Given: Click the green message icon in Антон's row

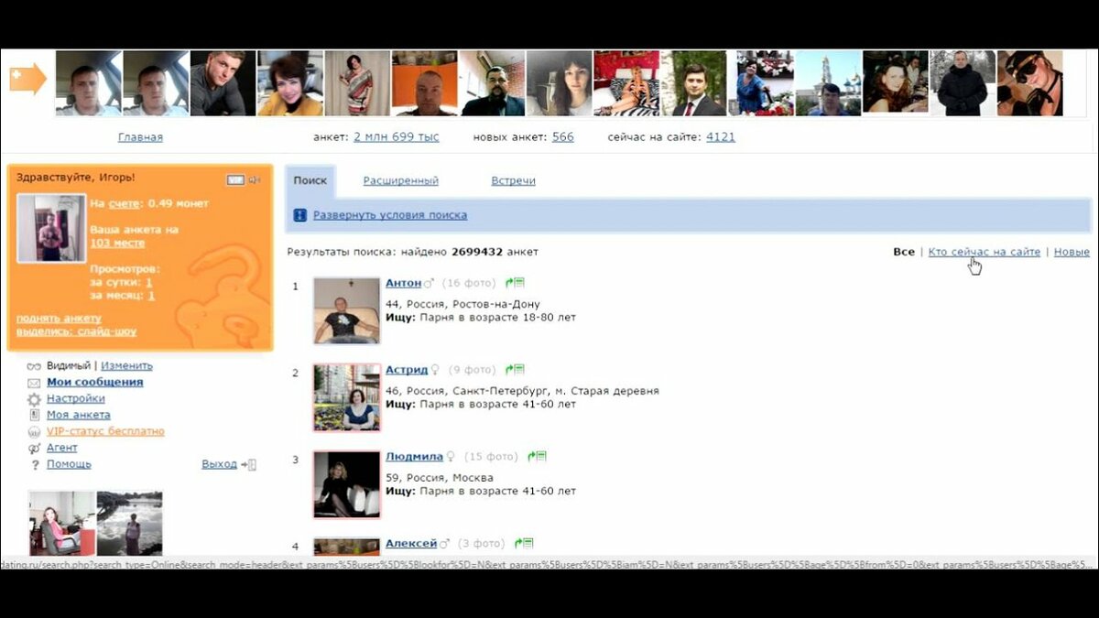Looking at the screenshot, I should [515, 283].
